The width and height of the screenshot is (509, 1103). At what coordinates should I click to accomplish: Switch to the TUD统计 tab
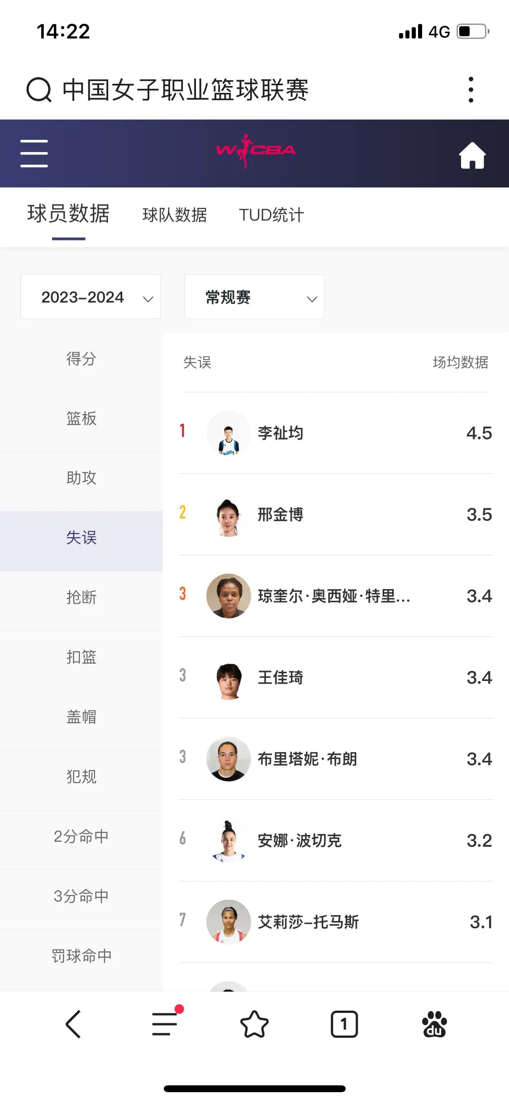coord(271,215)
